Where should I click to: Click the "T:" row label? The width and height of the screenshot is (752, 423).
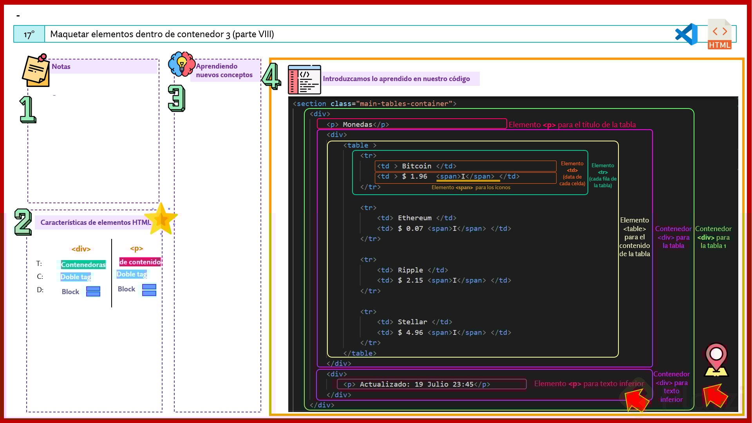pyautogui.click(x=39, y=264)
